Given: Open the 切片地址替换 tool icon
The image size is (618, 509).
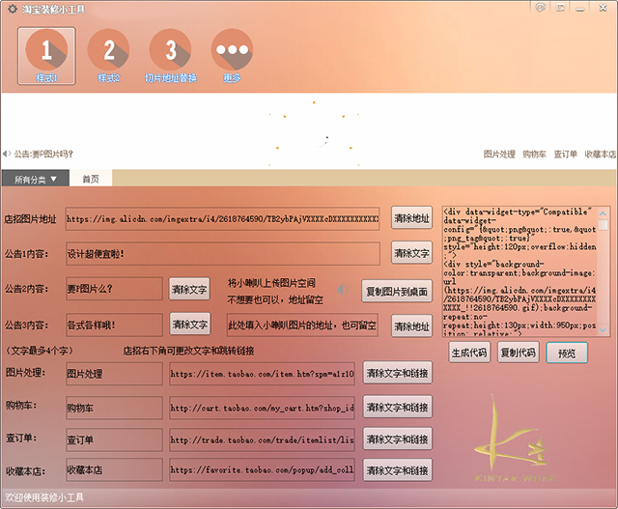Looking at the screenshot, I should click(170, 56).
